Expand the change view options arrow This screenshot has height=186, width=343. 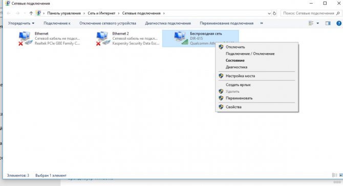(317, 23)
